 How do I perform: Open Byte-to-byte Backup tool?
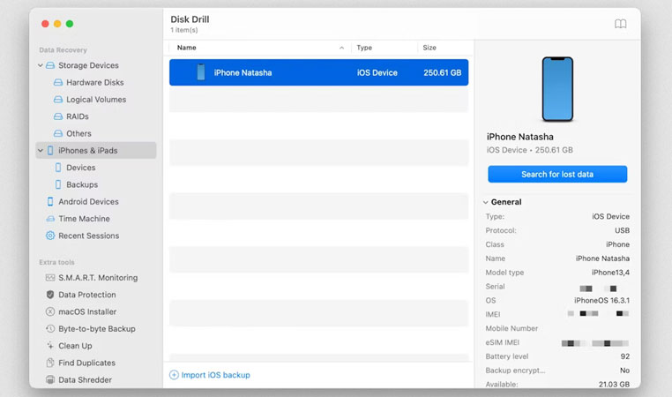click(97, 329)
